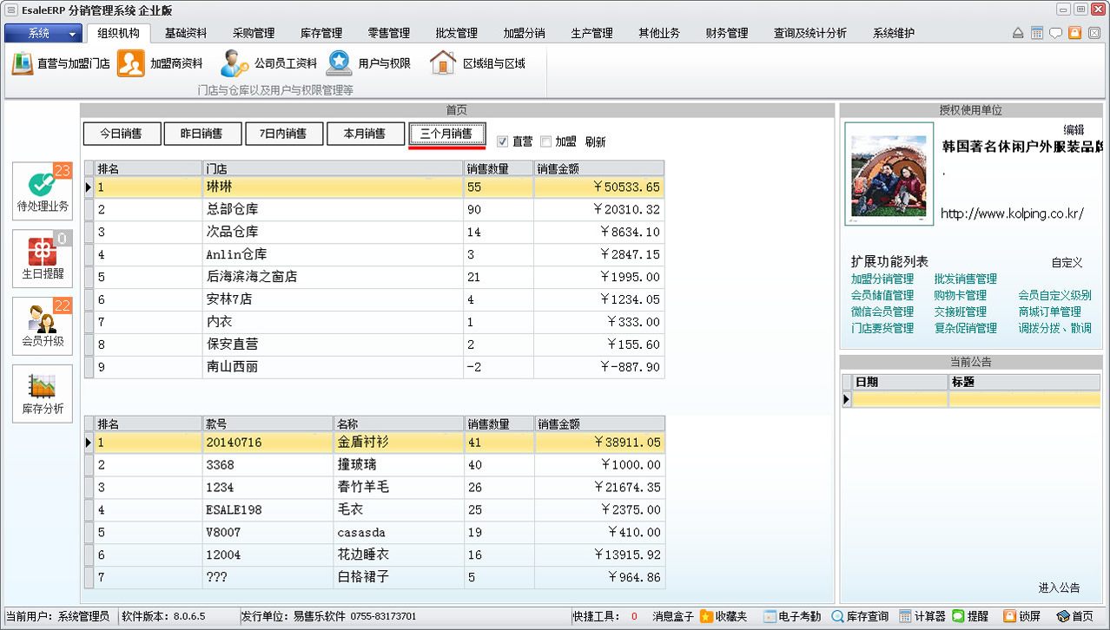This screenshot has width=1110, height=630.
Task: Enable the 加盟 checkbox
Action: 545,141
